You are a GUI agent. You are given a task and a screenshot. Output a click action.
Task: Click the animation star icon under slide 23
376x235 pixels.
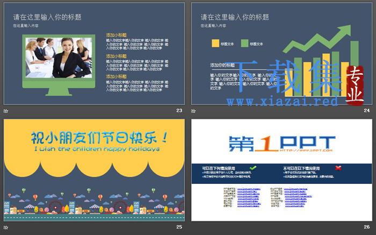[x=6, y=111]
